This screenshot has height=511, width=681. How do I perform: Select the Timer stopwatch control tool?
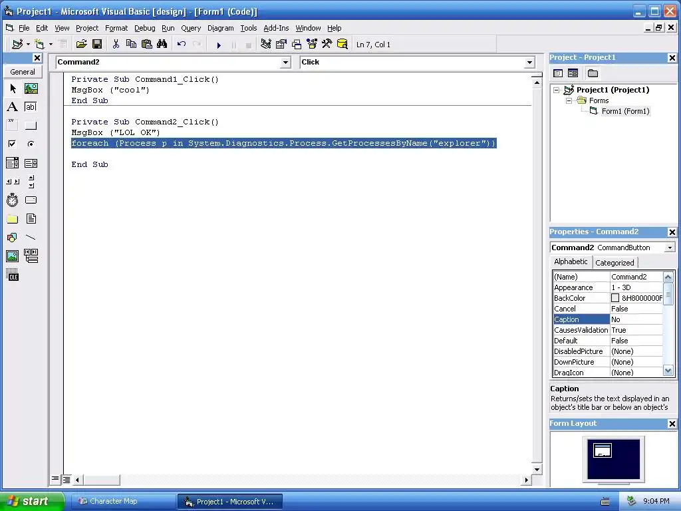(13, 200)
